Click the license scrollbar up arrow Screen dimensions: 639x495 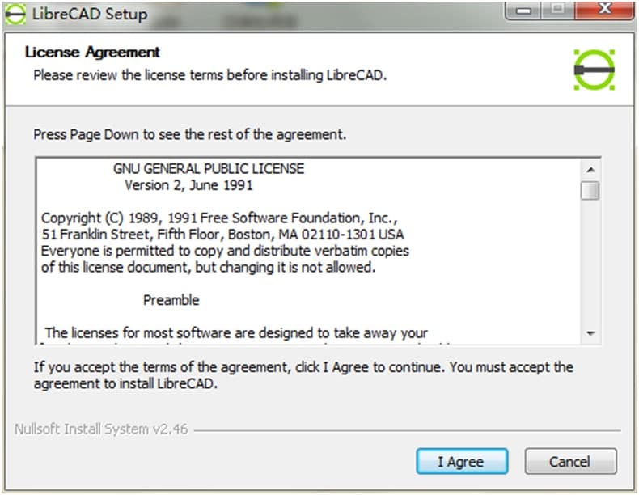(x=590, y=170)
